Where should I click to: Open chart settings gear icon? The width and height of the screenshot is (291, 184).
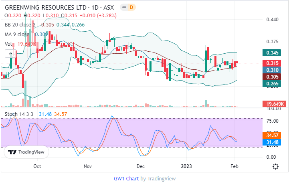[275, 166]
